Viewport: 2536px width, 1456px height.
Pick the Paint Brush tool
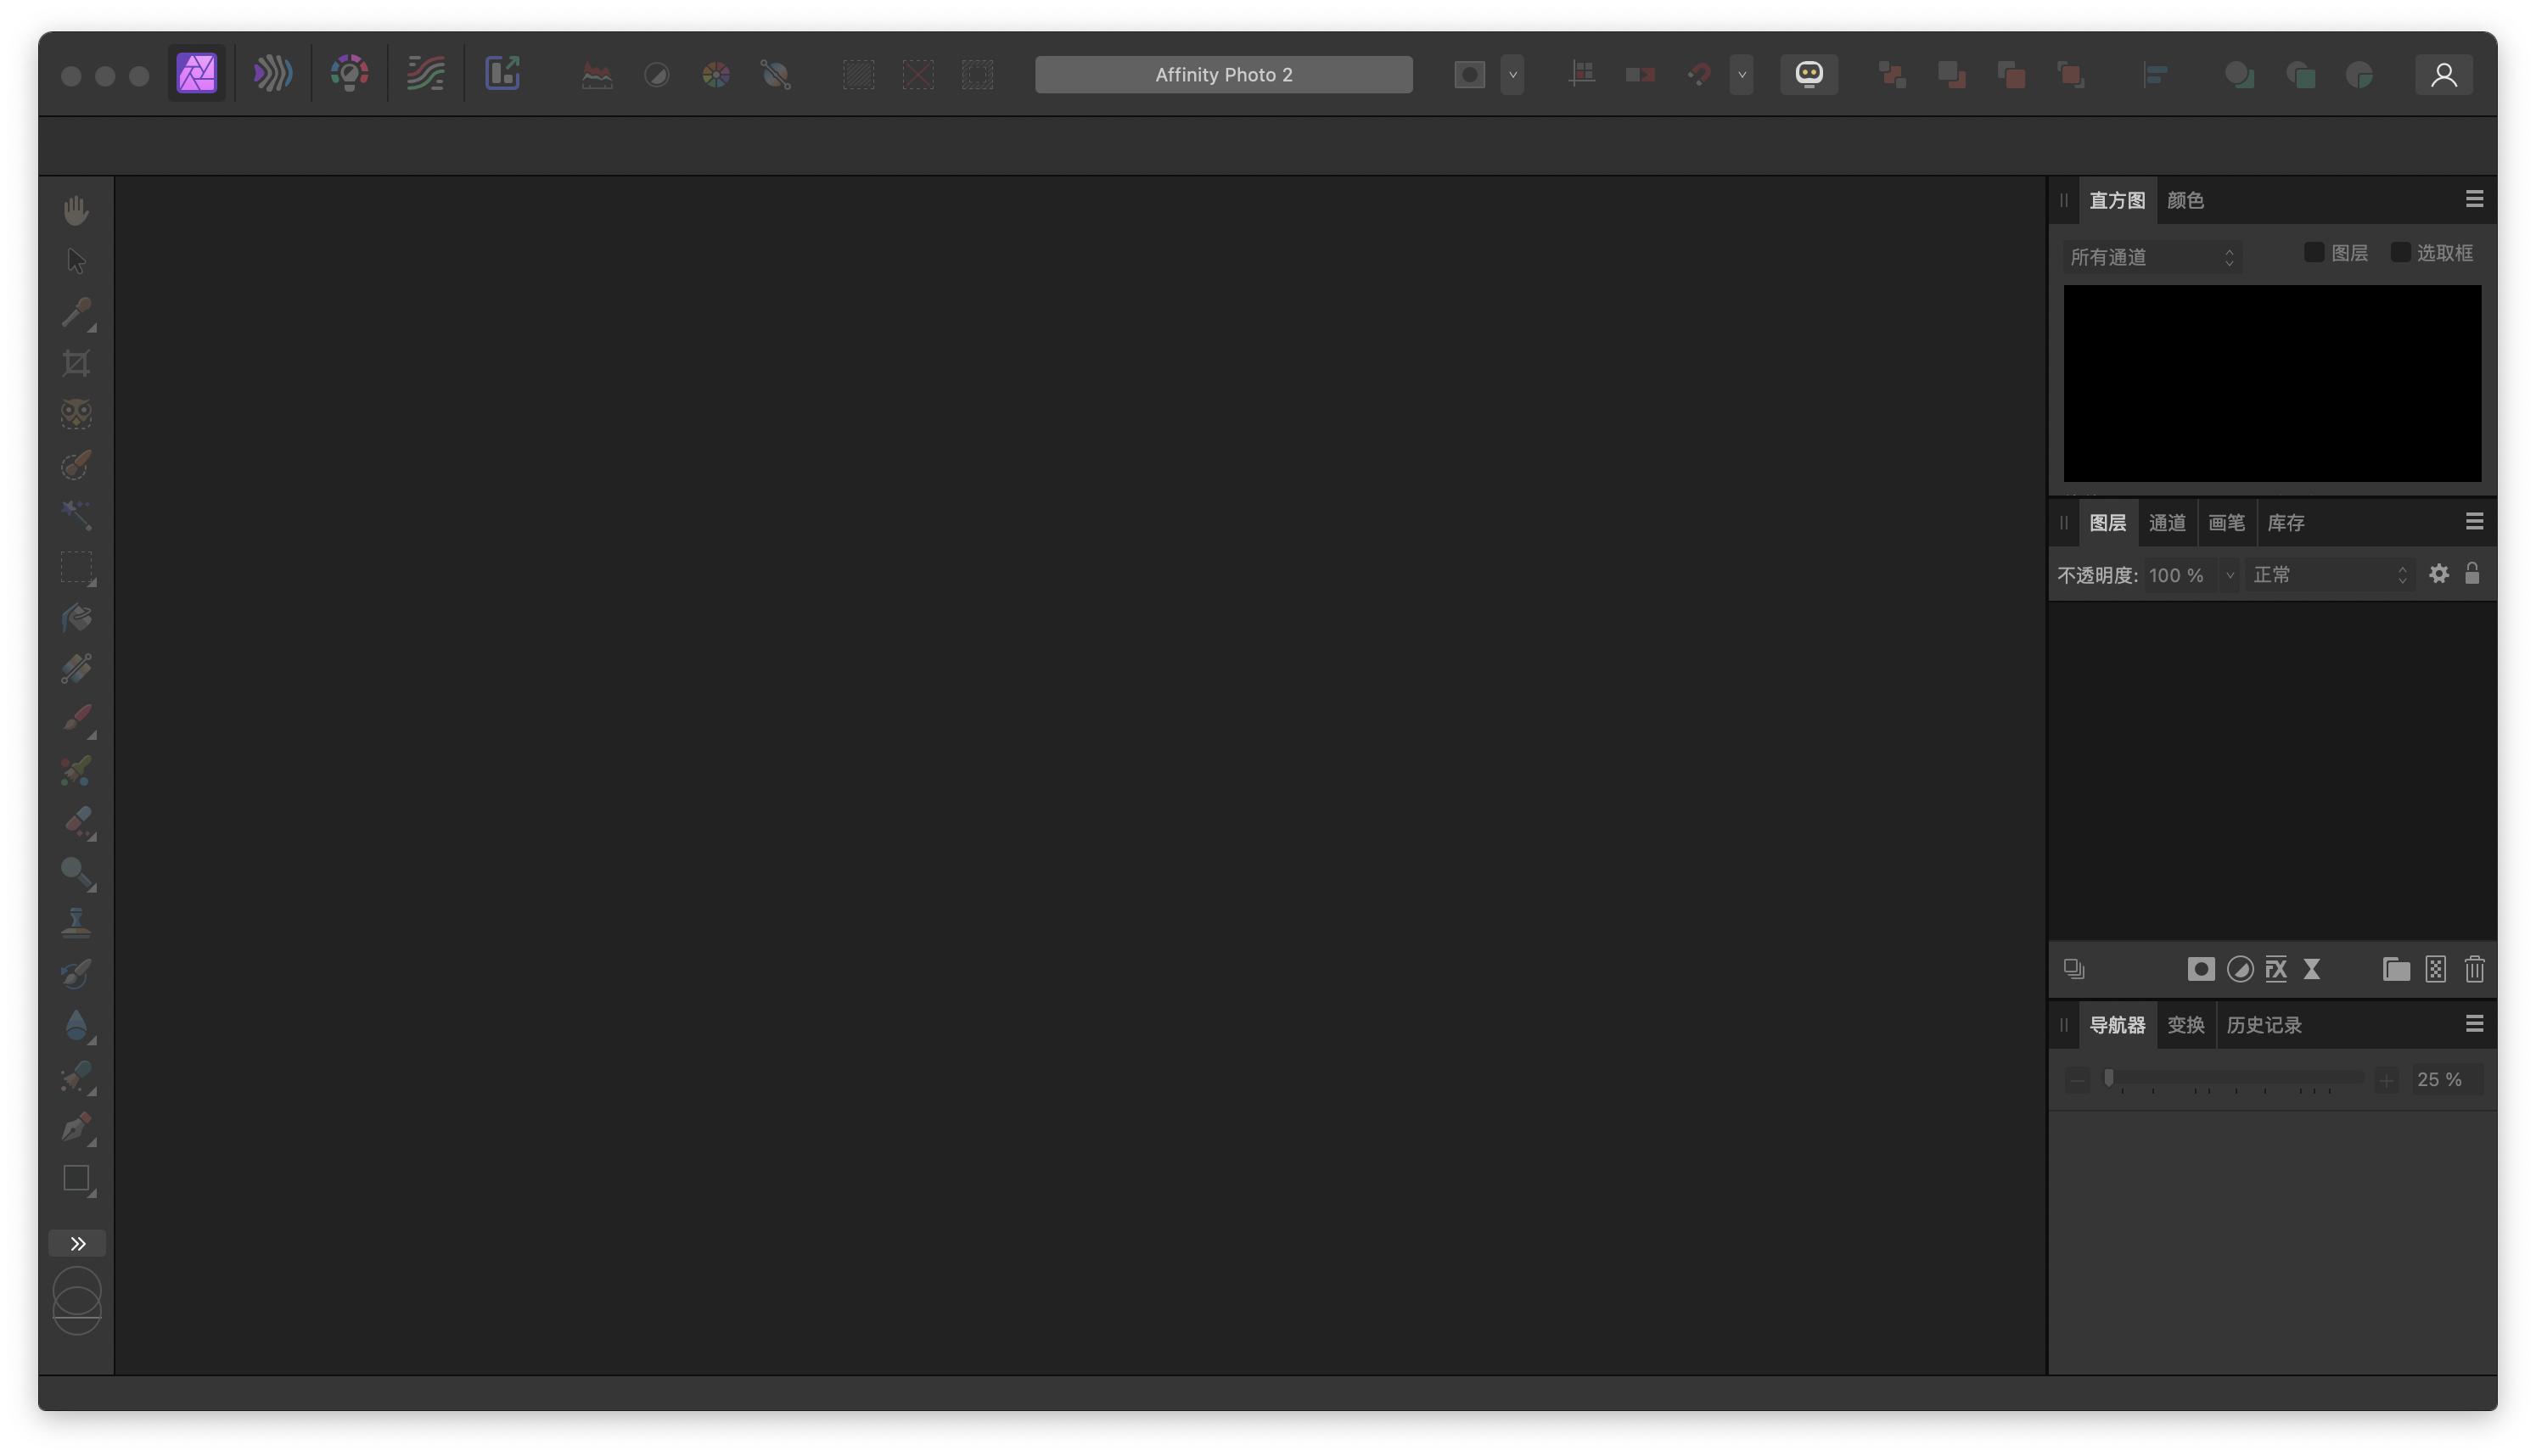pyautogui.click(x=77, y=718)
